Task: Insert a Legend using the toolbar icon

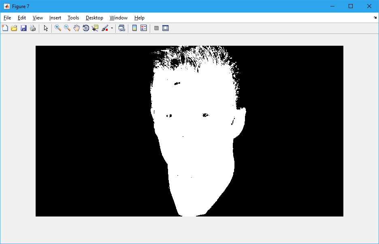Action: (x=143, y=28)
